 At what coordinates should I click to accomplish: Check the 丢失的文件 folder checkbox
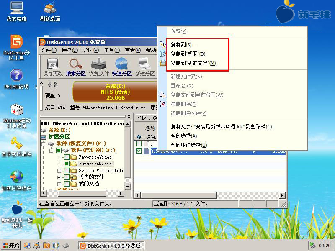click(x=67, y=177)
